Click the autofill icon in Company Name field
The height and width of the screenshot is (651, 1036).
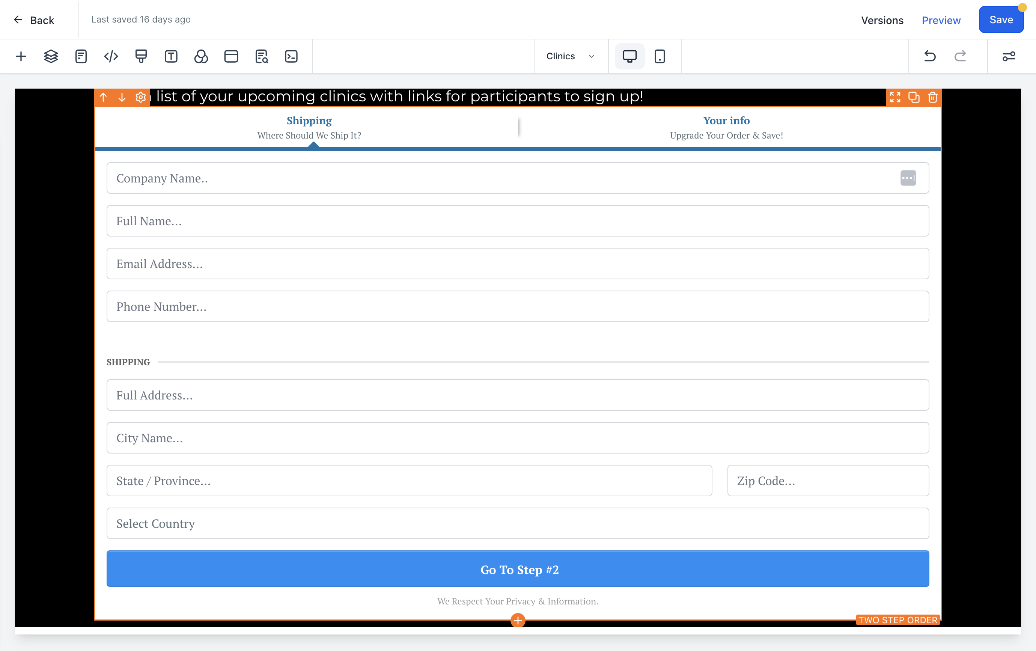[908, 178]
